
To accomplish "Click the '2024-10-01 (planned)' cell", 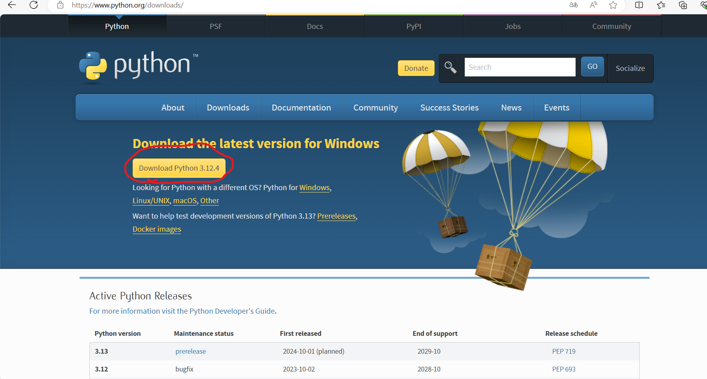I will click(314, 351).
